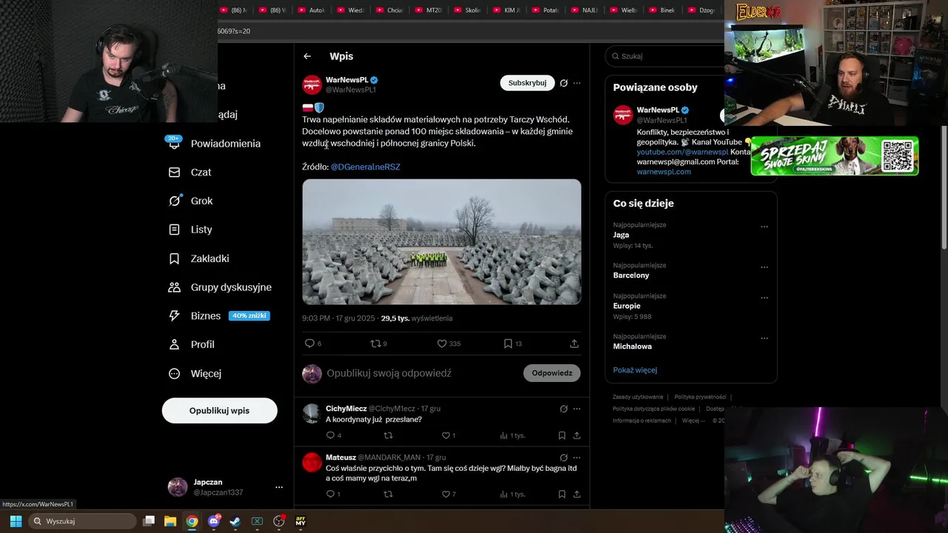Open WarNewsPL in Powiązane osoby
The height and width of the screenshot is (533, 948).
tap(658, 110)
